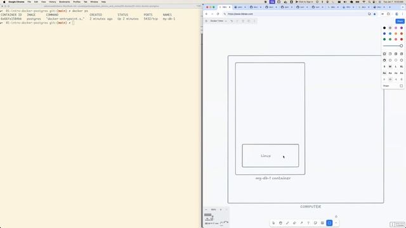Open the History menu in menu bar
Screen dimensions: 406x228
click(x=52, y=2)
